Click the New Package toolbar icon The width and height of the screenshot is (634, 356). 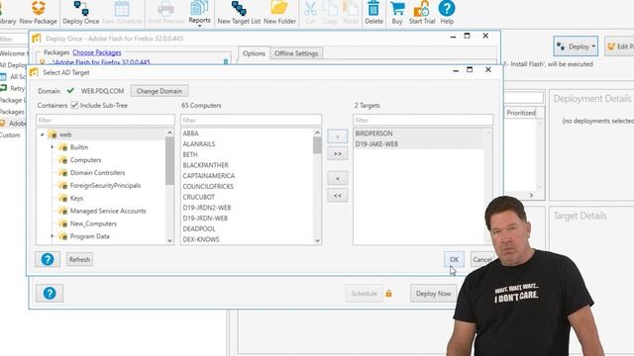(39, 13)
